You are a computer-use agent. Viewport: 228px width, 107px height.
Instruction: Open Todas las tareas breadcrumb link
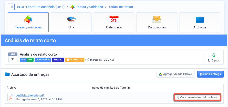point(121,7)
